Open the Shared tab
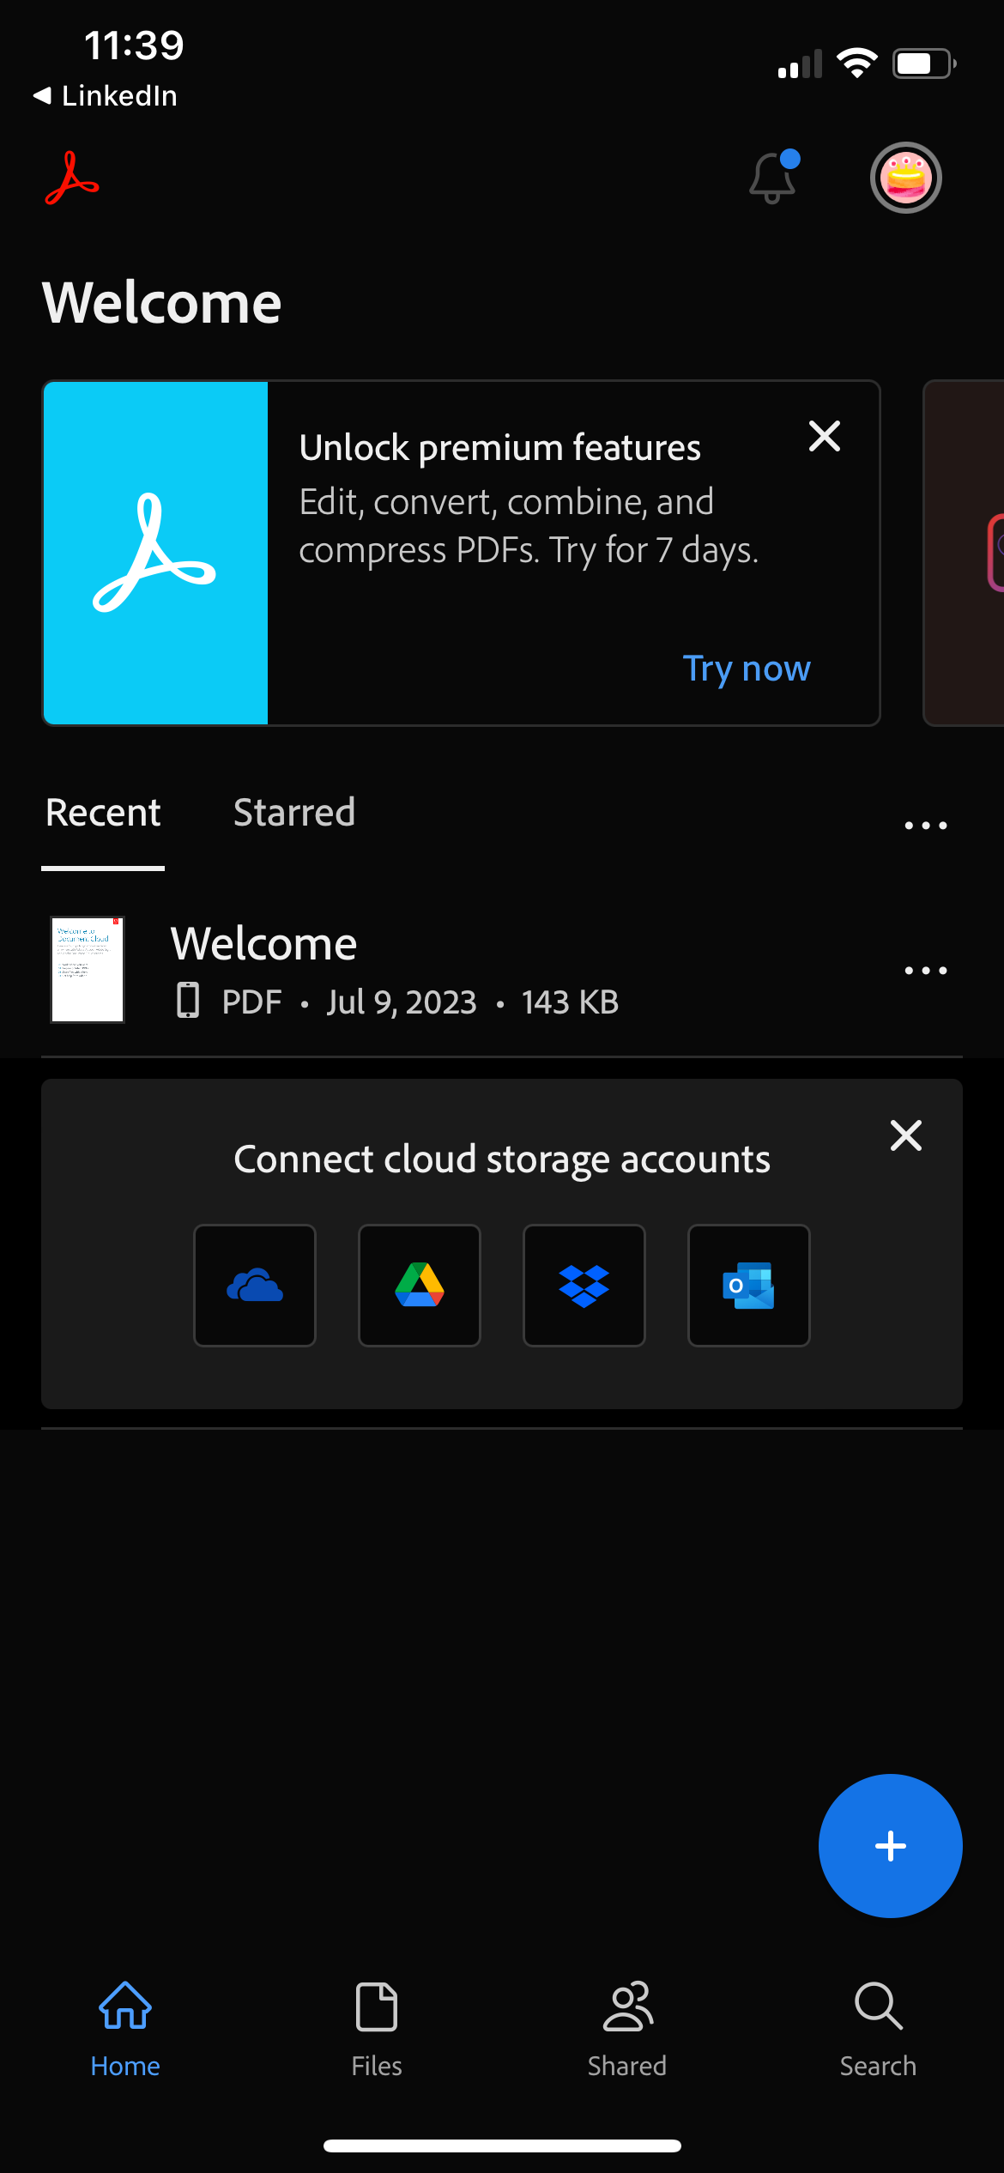Image resolution: width=1004 pixels, height=2173 pixels. pos(627,2030)
